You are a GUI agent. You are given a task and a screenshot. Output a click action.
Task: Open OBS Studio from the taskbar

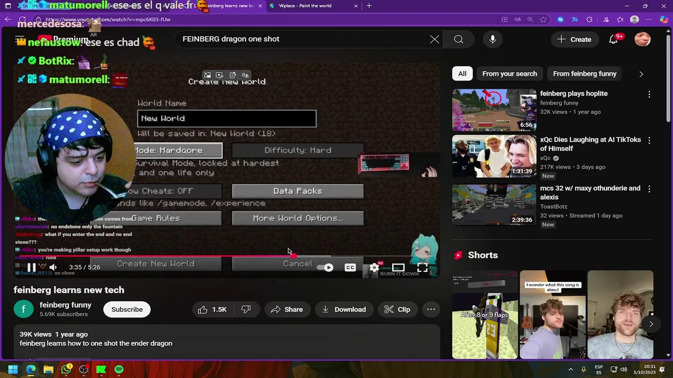point(84,370)
